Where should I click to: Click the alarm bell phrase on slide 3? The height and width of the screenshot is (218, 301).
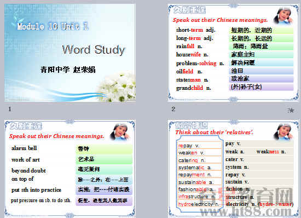click(x=24, y=148)
